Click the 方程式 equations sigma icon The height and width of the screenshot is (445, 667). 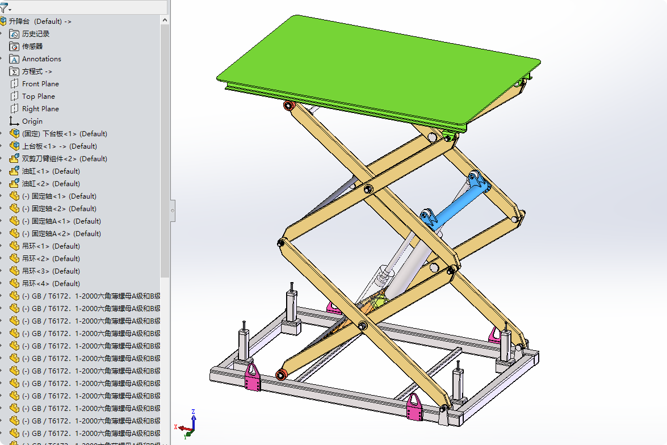(x=14, y=72)
